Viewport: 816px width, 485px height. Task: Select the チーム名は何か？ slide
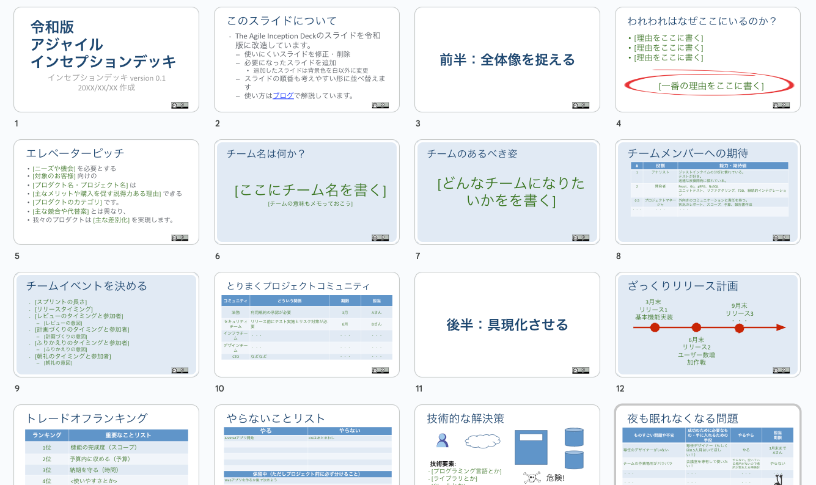pyautogui.click(x=306, y=192)
